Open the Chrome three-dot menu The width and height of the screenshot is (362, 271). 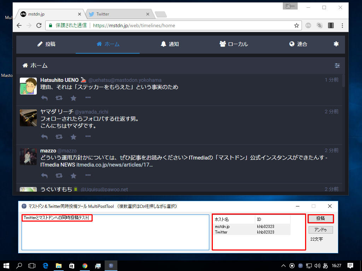click(x=342, y=25)
